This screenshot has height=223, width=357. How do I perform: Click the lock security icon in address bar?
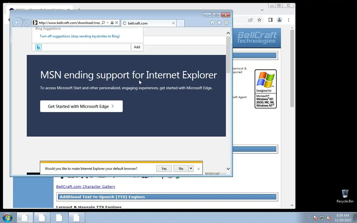point(112,23)
